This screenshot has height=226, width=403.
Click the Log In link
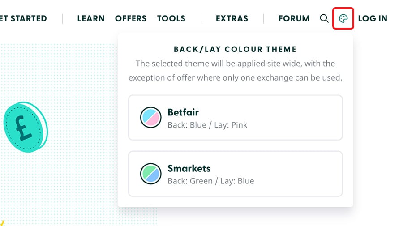click(x=373, y=18)
